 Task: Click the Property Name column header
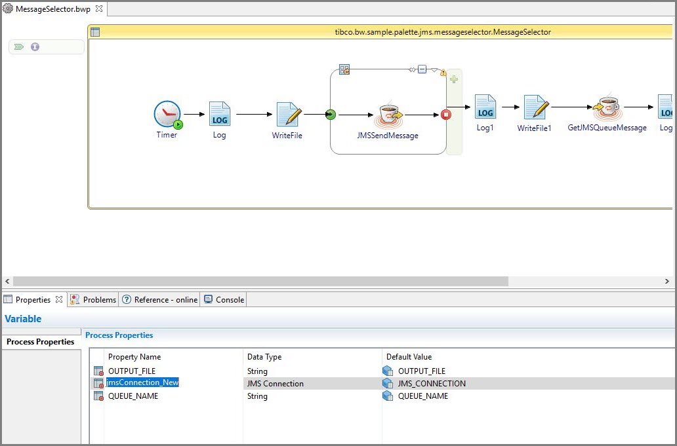coord(134,357)
